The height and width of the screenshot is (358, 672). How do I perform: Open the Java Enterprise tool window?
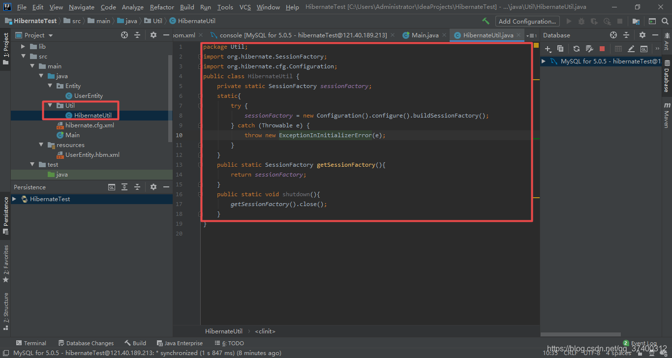pyautogui.click(x=180, y=343)
